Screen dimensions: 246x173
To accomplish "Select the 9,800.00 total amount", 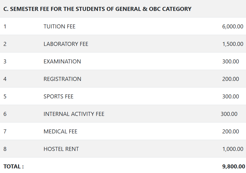I will (233, 166).
